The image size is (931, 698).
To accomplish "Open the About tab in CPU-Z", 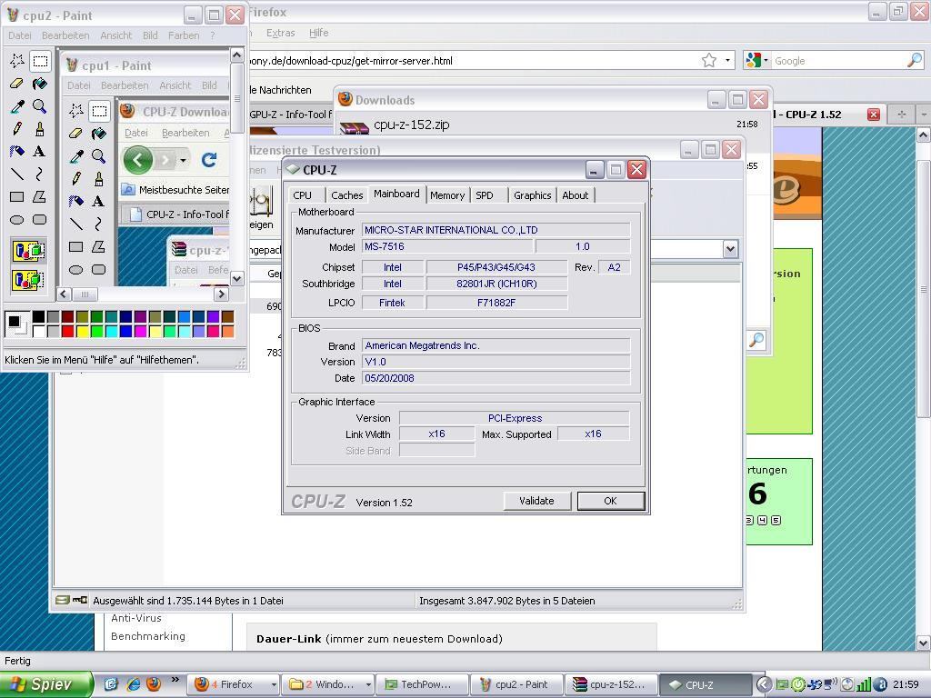I will pyautogui.click(x=576, y=195).
